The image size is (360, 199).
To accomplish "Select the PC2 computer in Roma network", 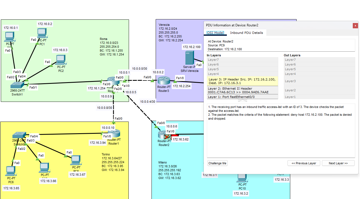I will [61, 59].
